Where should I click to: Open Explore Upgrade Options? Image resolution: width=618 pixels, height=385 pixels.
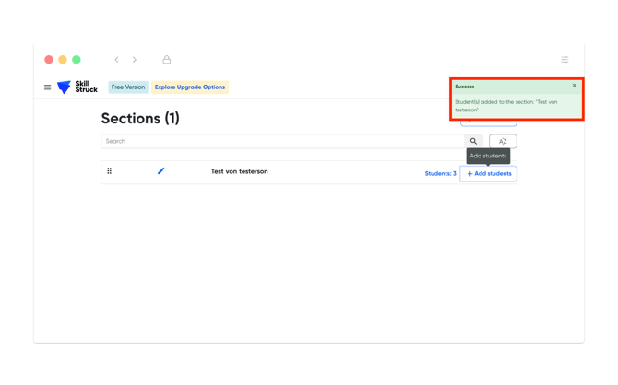tap(190, 87)
